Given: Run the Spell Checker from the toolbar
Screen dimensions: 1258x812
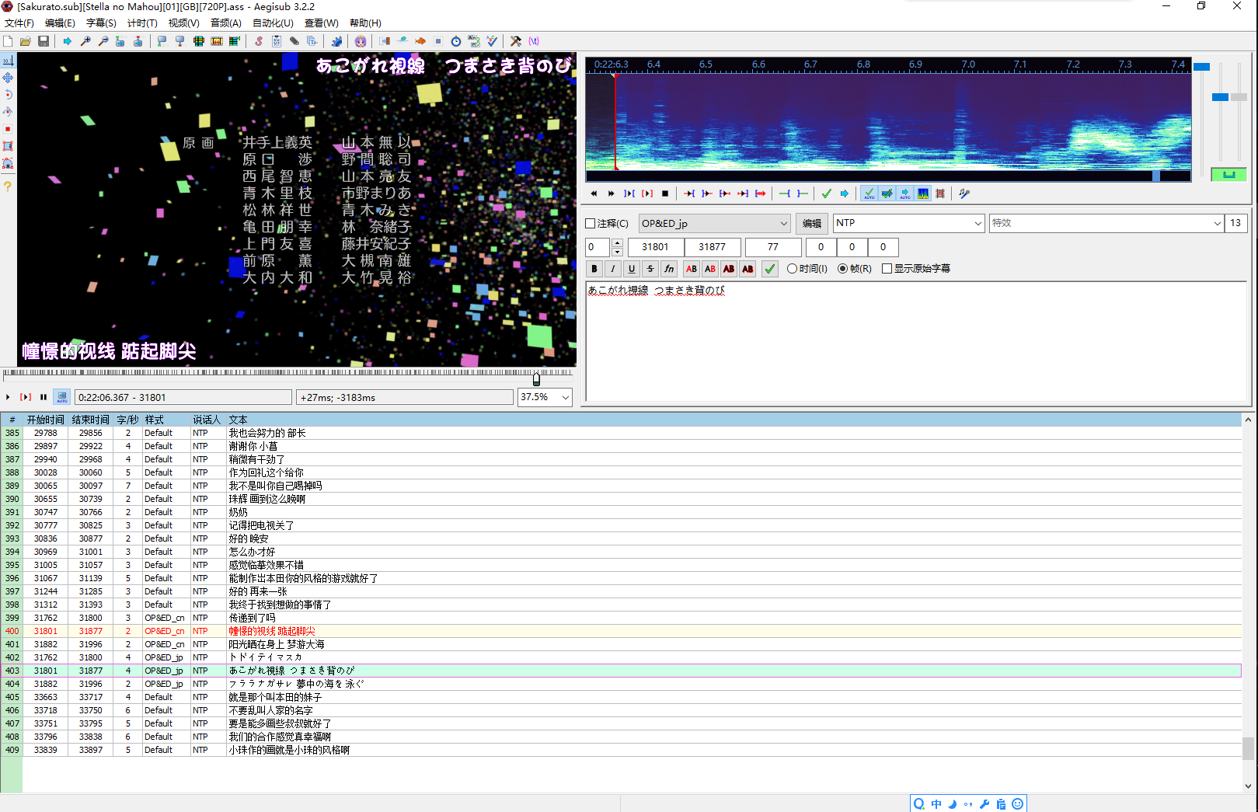Looking at the screenshot, I should [x=492, y=41].
